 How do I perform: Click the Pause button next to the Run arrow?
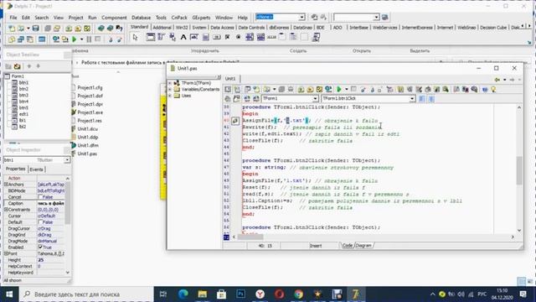coord(89,39)
